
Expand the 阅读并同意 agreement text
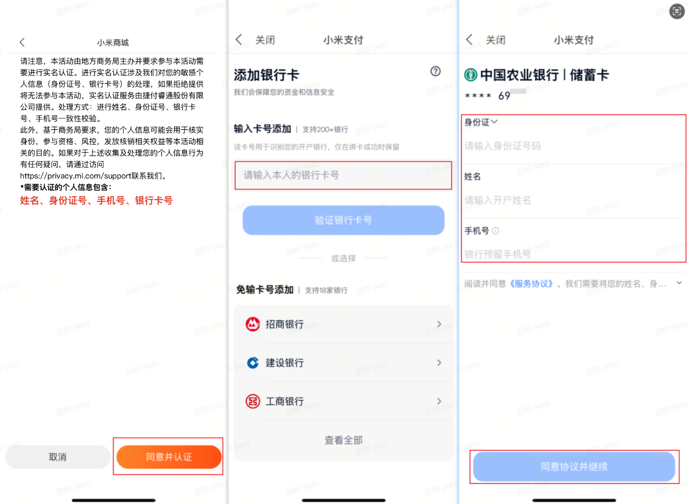(679, 283)
